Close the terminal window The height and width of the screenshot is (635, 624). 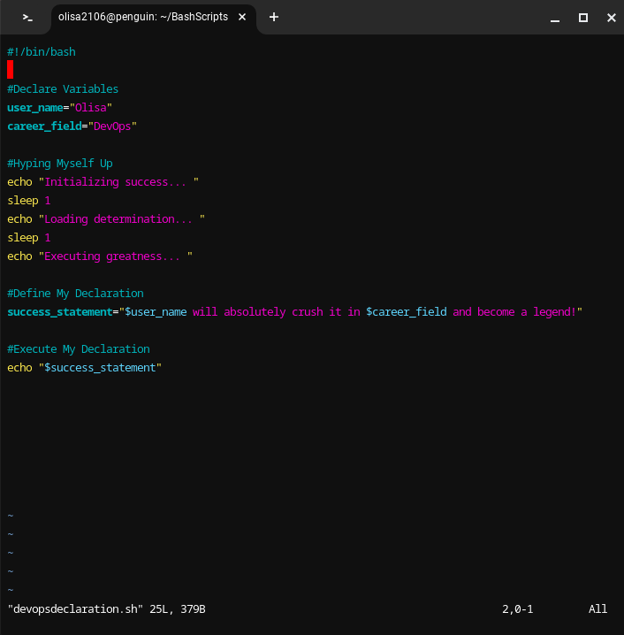click(x=612, y=18)
